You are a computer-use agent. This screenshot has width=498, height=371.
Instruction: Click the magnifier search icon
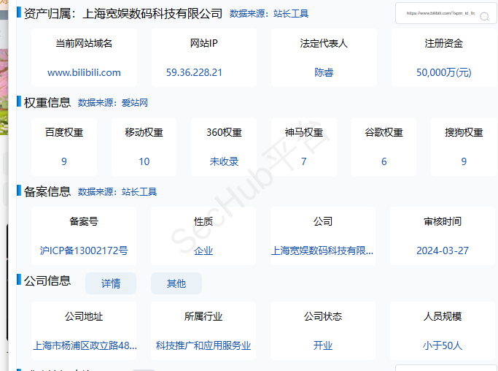[484, 15]
